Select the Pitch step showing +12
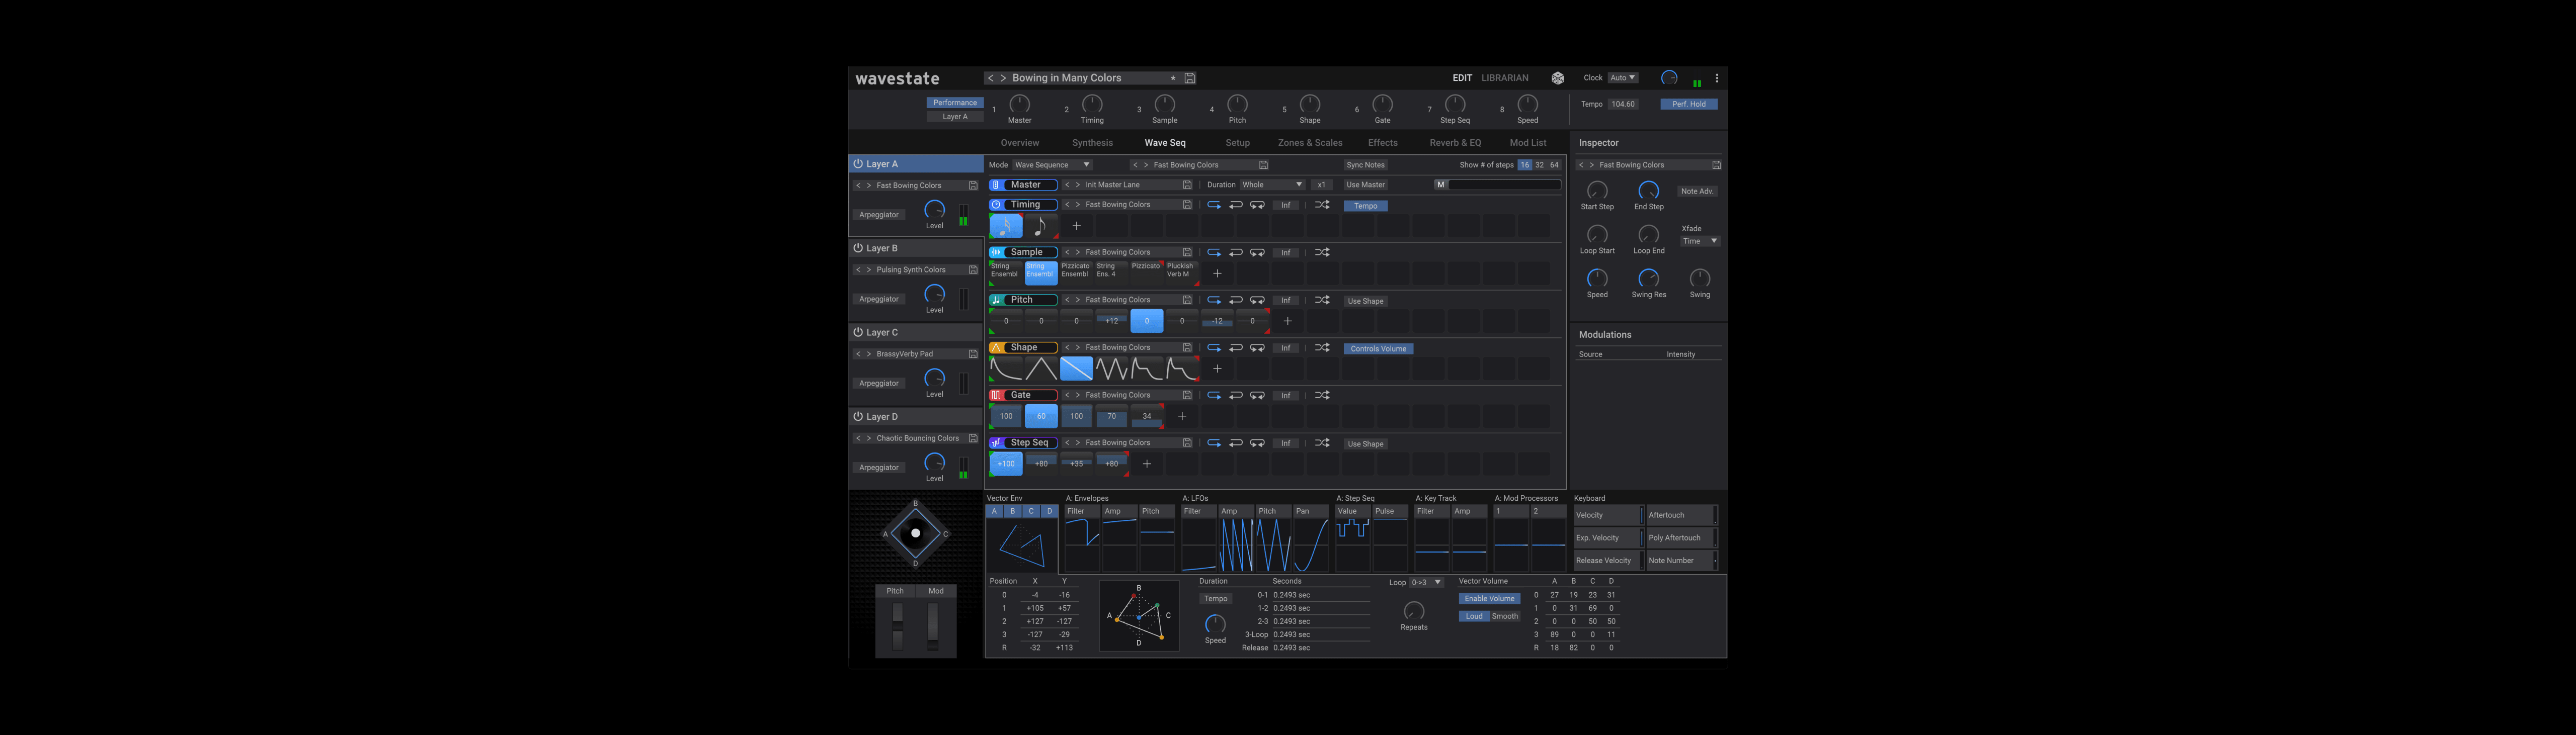The image size is (2576, 735). (x=1111, y=321)
